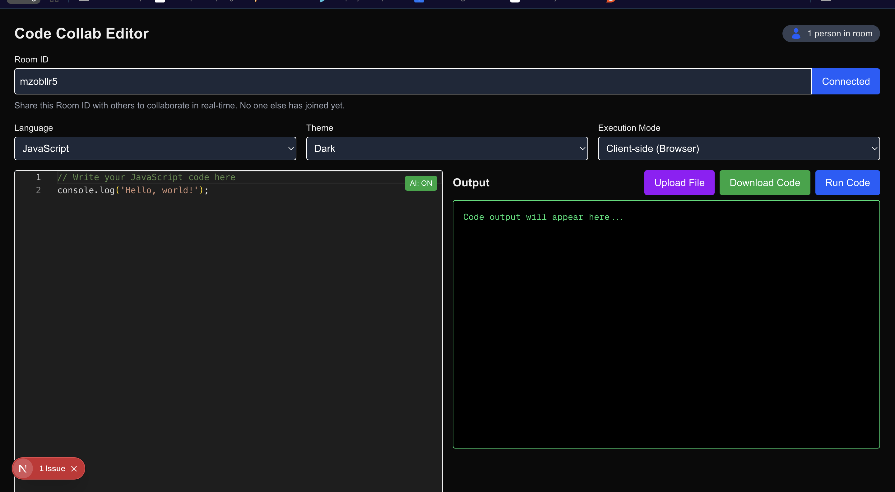The image size is (895, 492).
Task: Expand the Theme dropdown set to Dark
Action: 447,148
